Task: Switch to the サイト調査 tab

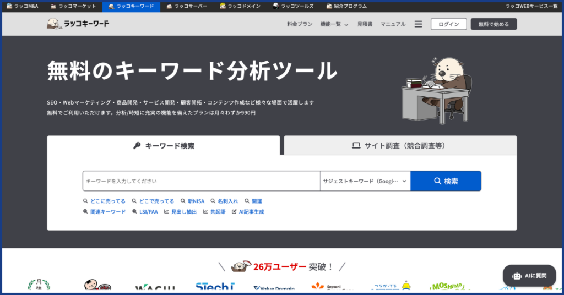Action: point(400,146)
